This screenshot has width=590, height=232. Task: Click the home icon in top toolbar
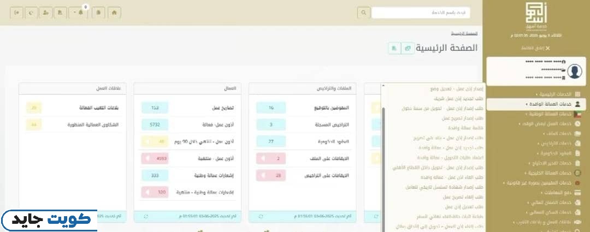(114, 11)
